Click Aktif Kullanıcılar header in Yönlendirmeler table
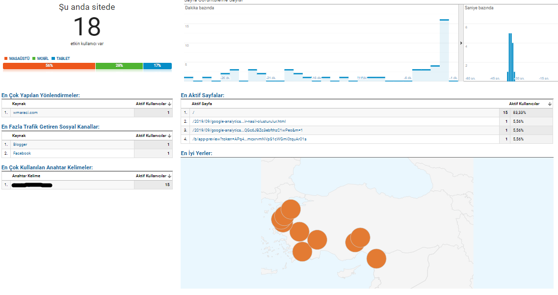Screen dimensions: 558x295 point(151,104)
